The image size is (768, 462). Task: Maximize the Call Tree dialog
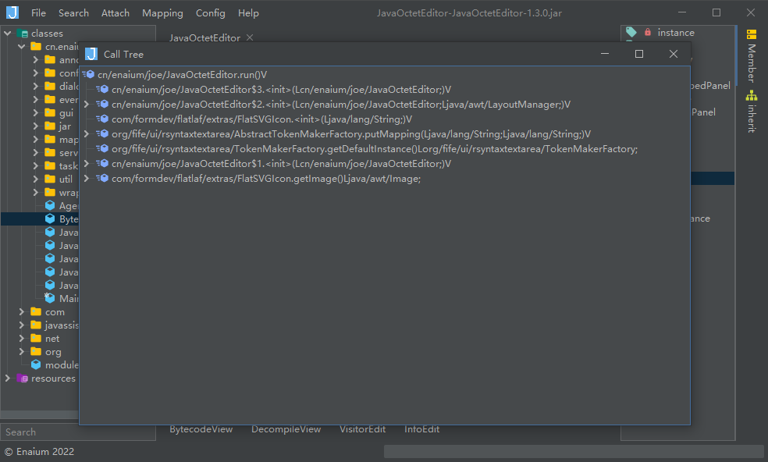[x=639, y=54]
